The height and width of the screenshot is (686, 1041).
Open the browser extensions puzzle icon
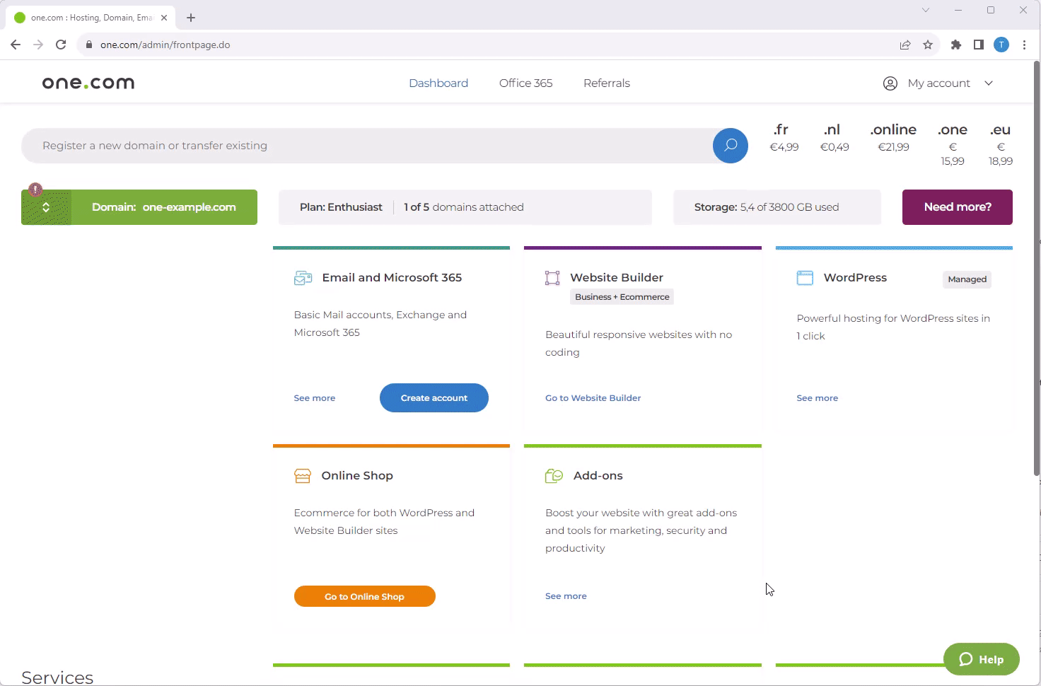coord(956,45)
